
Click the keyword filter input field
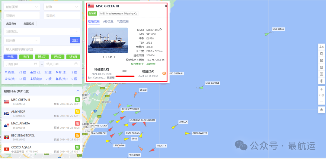tap(42, 49)
